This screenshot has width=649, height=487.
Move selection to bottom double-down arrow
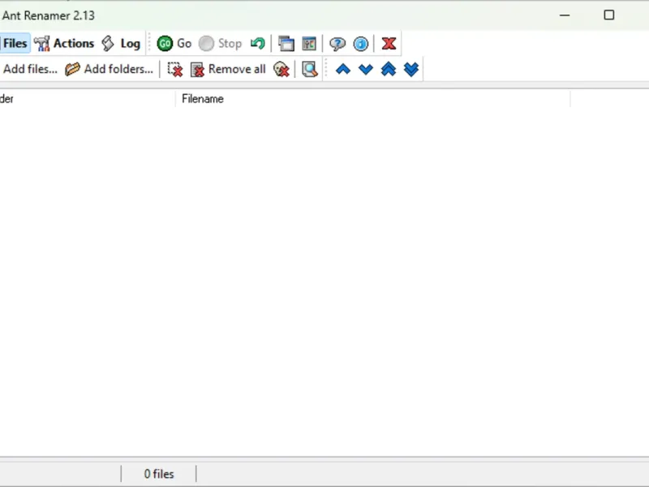pyautogui.click(x=411, y=69)
